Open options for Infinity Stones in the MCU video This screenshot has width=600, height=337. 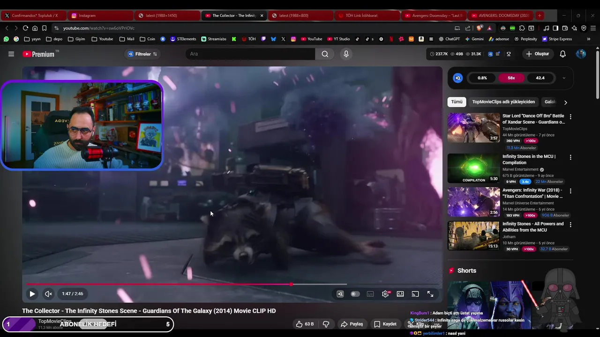pyautogui.click(x=570, y=157)
